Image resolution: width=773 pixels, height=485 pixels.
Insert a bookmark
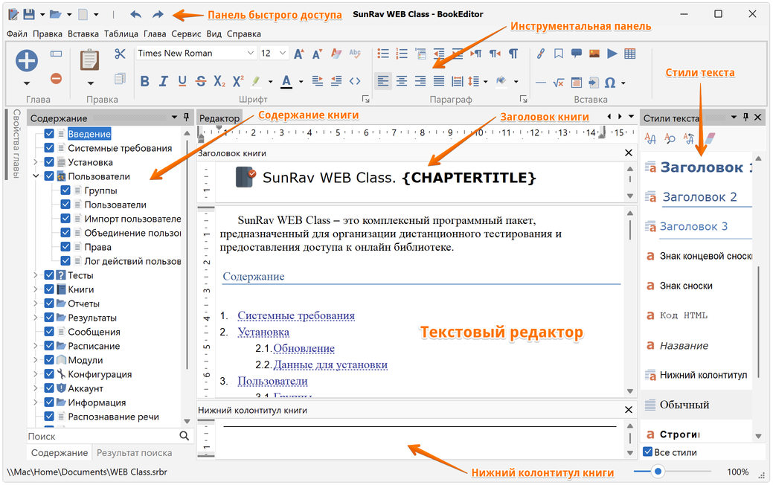559,54
